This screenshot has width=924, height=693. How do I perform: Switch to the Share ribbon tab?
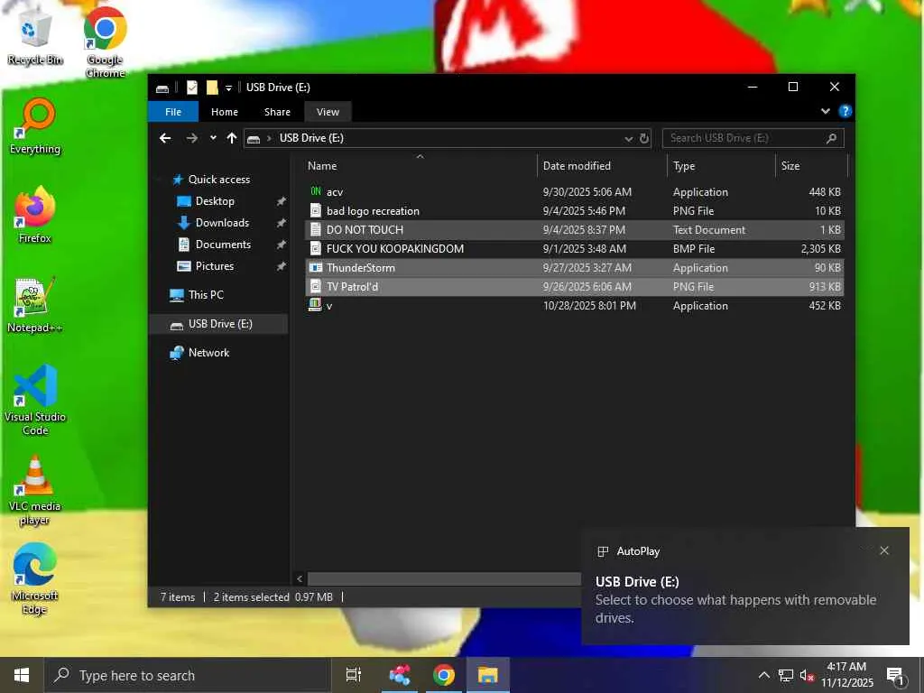(277, 111)
